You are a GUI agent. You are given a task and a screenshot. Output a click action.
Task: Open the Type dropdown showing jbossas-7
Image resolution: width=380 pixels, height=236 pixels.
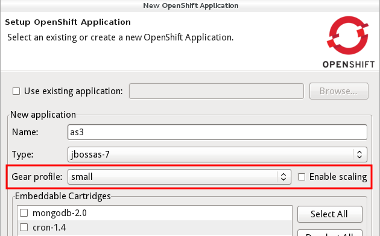pos(217,155)
